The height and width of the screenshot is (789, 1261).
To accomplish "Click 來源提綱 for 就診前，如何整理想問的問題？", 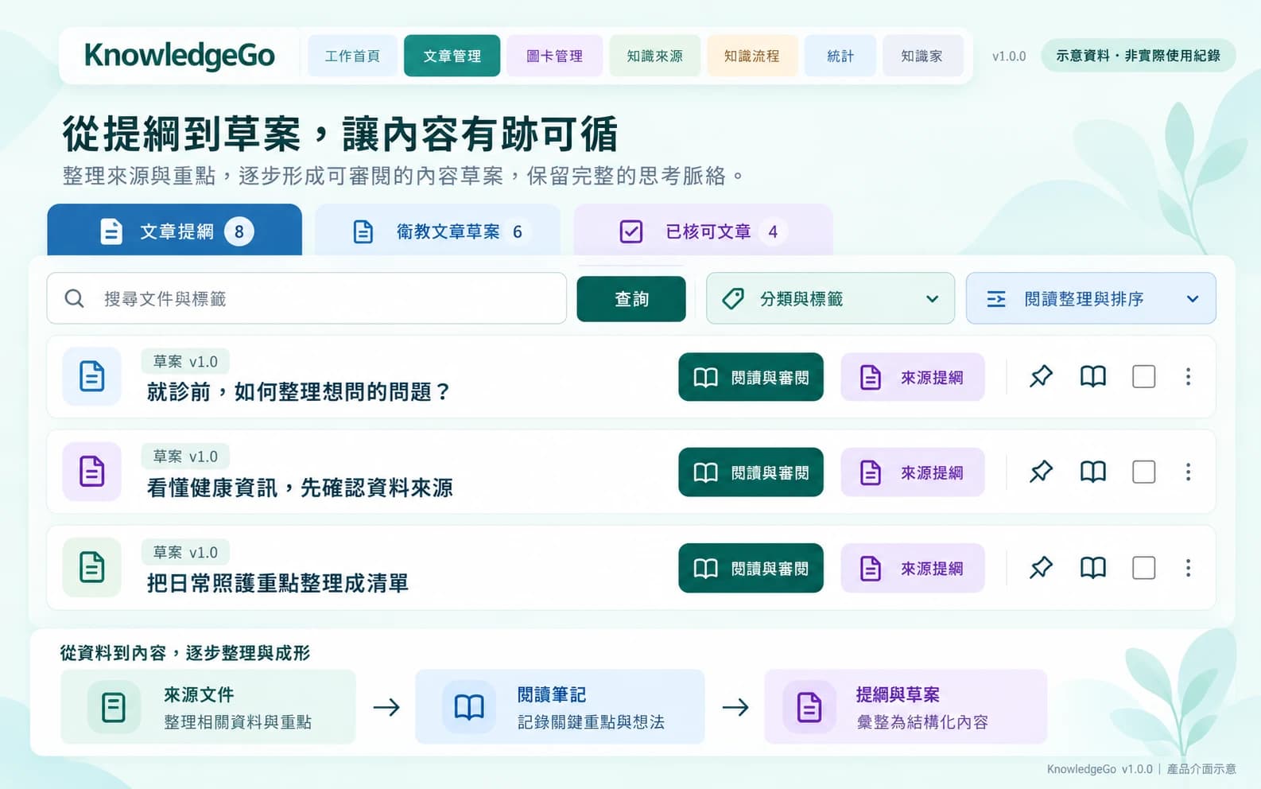I will (x=913, y=377).
